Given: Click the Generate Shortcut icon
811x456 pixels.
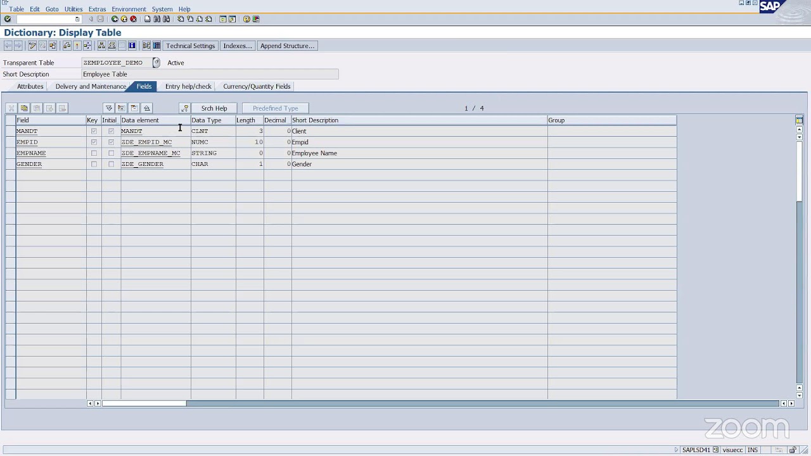Looking at the screenshot, I should 232,19.
